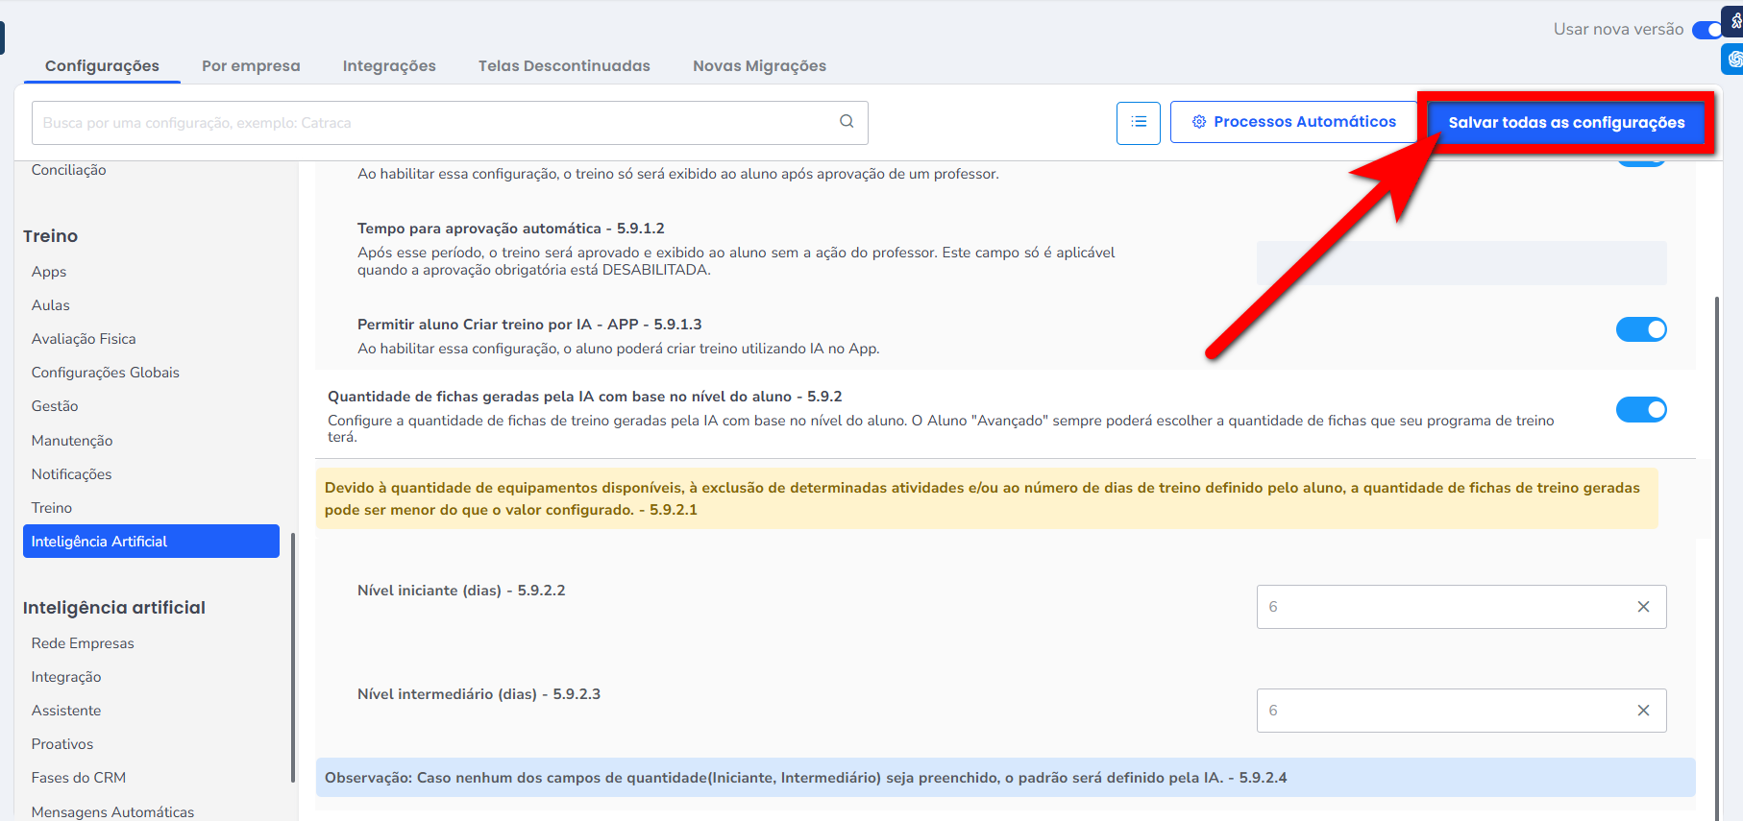Clear the Nível intermediário field with X

[1643, 711]
